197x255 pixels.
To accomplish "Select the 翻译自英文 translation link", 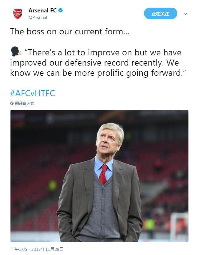I will click(x=24, y=103).
